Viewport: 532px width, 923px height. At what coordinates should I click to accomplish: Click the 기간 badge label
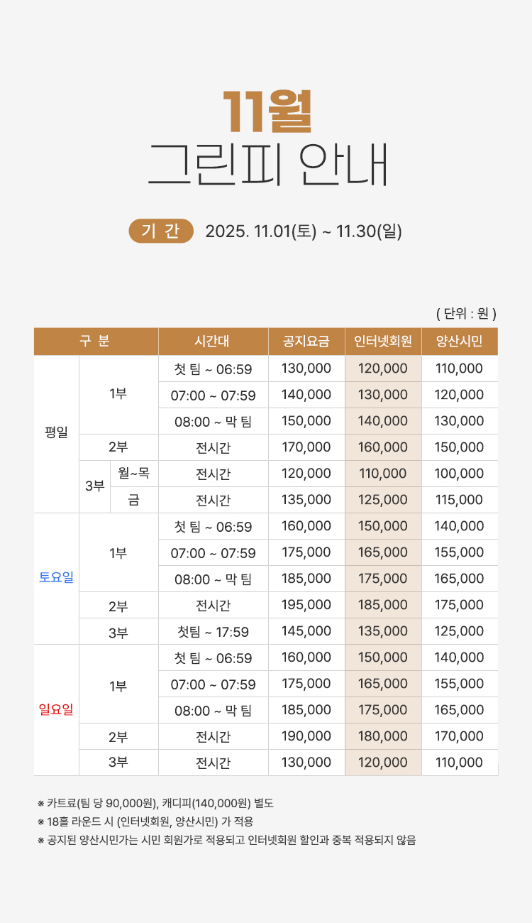tap(161, 231)
